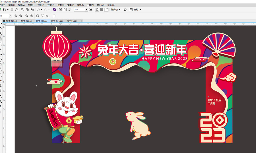
Task: Open the 视图 menu
Action: click(21, 5)
